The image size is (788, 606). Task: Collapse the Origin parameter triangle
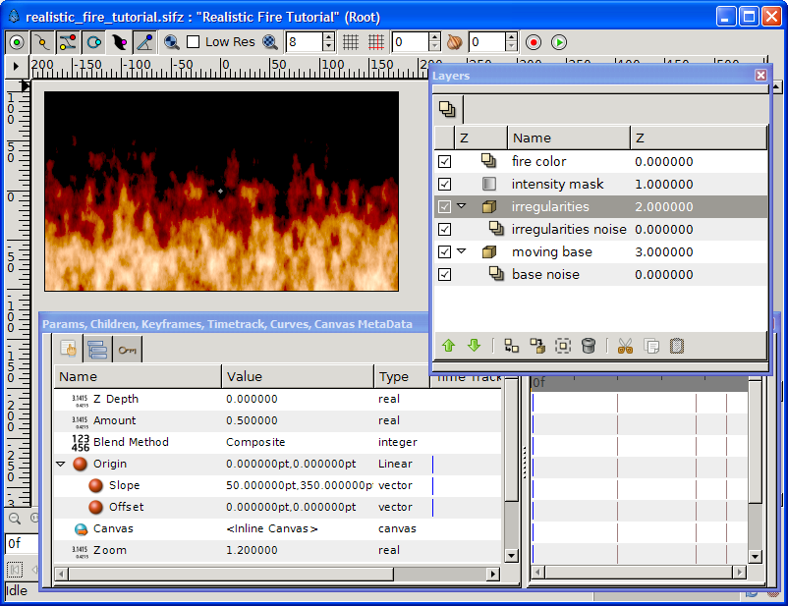(61, 464)
